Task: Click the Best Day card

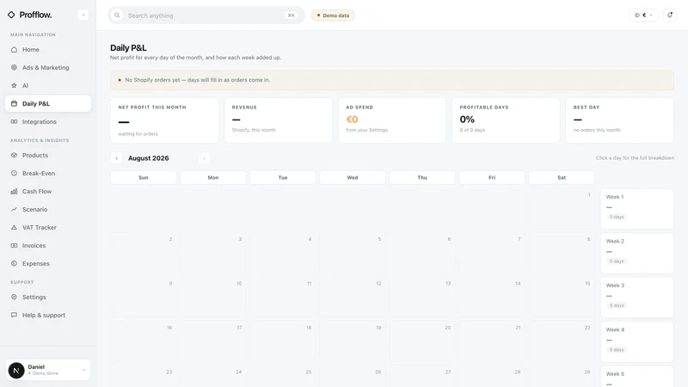Action: pyautogui.click(x=619, y=120)
